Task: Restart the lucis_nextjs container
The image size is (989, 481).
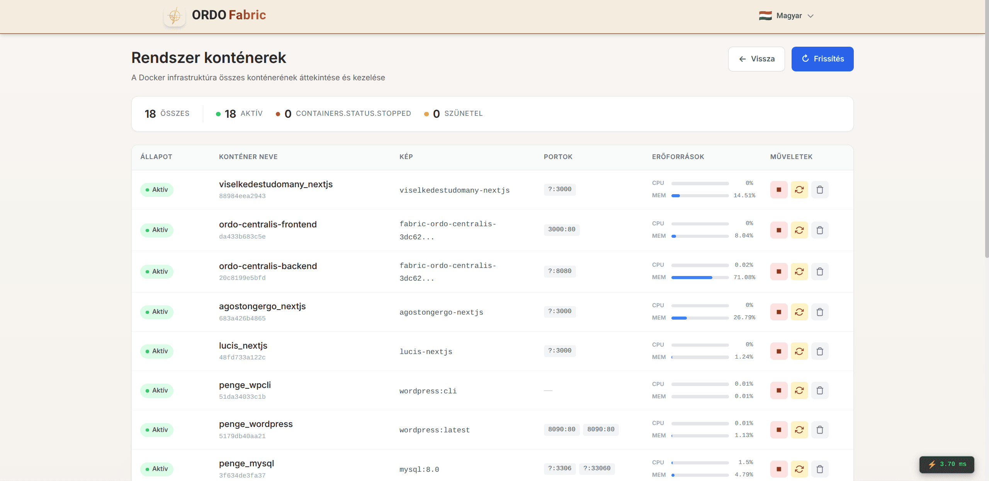Action: [x=799, y=351]
